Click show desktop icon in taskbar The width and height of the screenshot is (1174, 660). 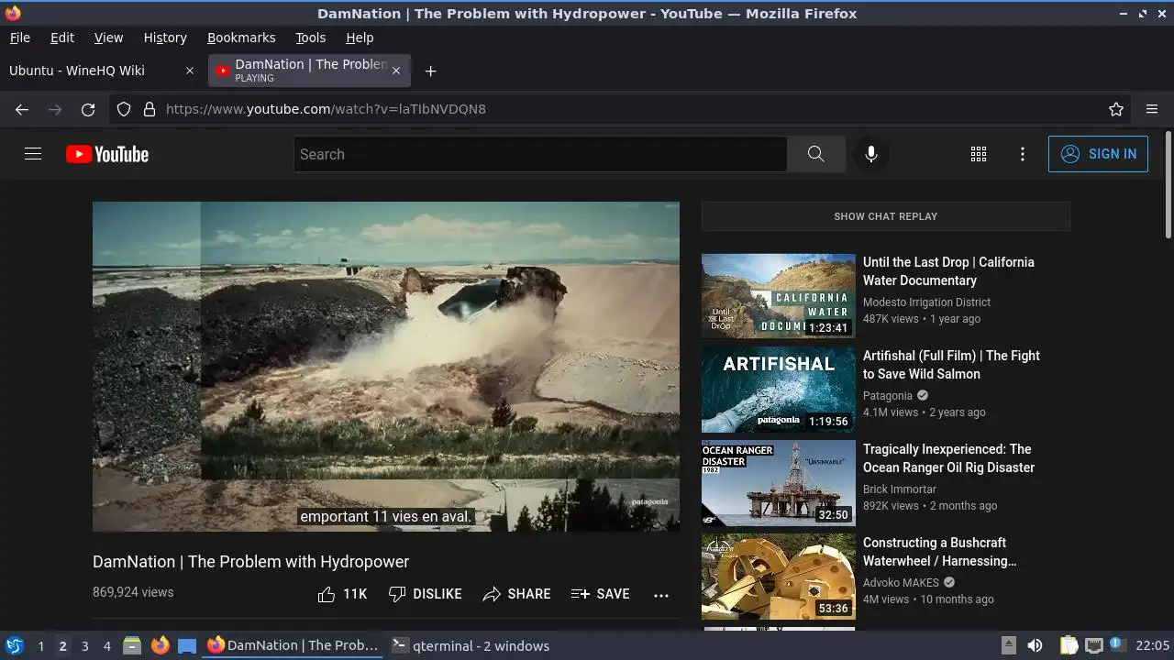pos(187,645)
